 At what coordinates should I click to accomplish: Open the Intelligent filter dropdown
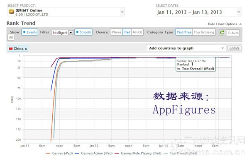click(x=62, y=32)
